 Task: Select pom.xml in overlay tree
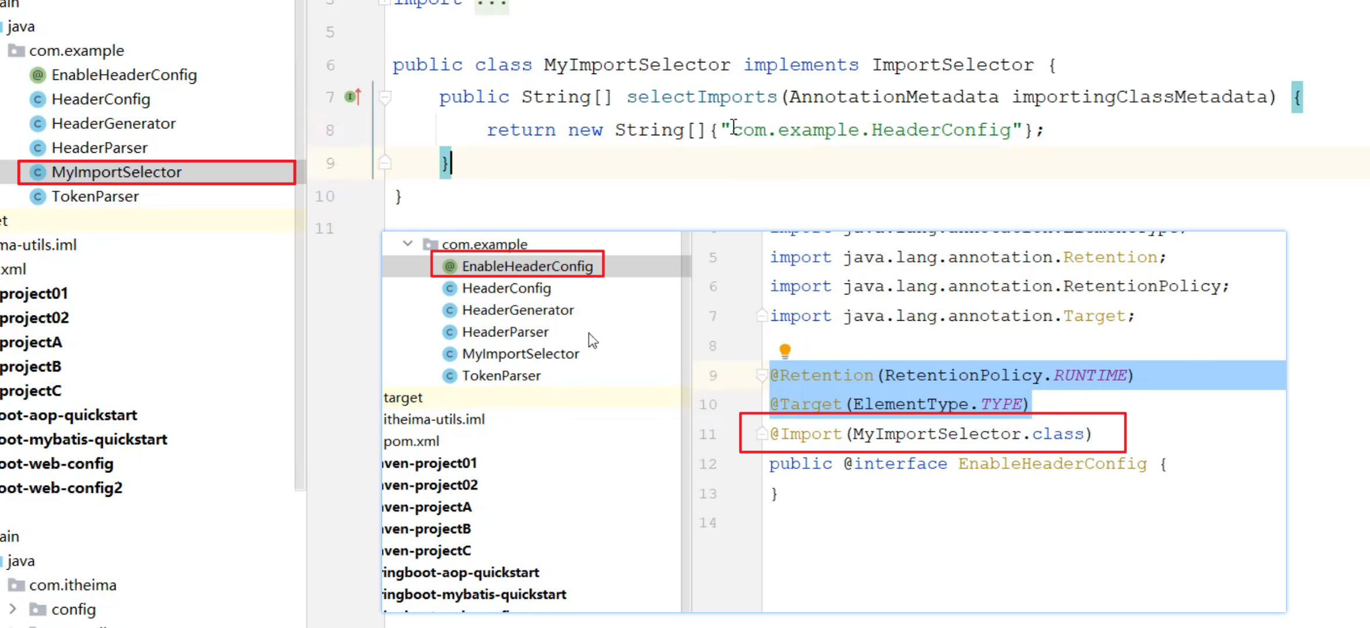(x=411, y=441)
